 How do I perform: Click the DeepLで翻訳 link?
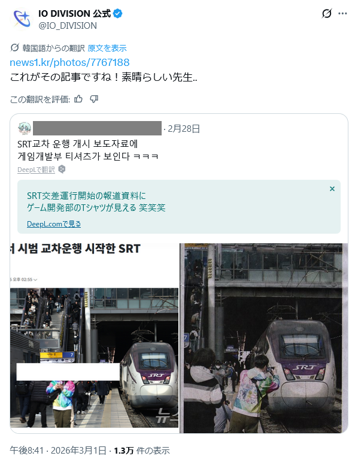click(x=36, y=170)
